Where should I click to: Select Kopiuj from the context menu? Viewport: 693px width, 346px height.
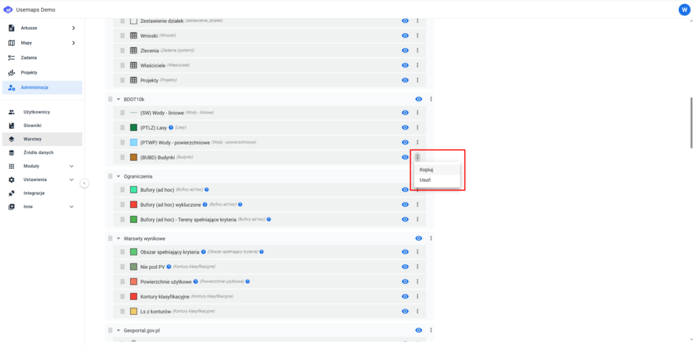426,170
